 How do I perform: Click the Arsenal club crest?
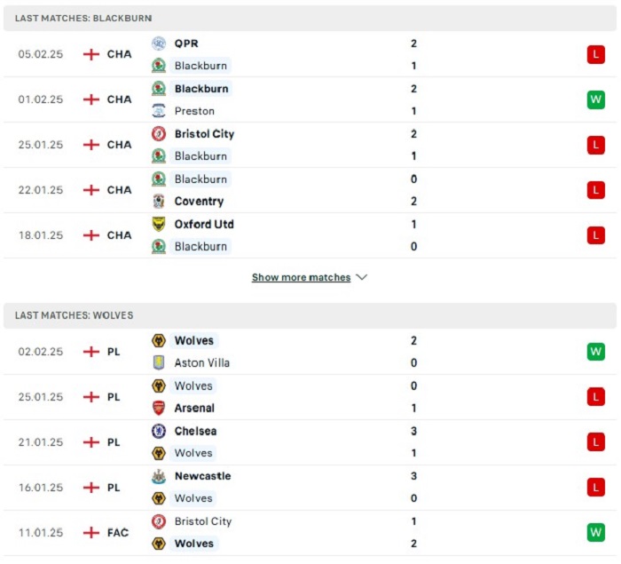click(159, 408)
